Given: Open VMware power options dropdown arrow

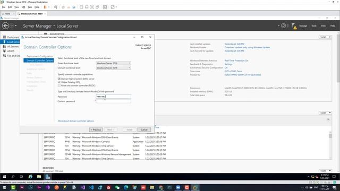Looking at the screenshot, I should pyautogui.click(x=49, y=7).
